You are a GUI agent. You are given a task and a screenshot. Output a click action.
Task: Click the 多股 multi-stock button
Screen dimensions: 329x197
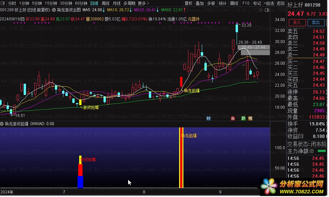[x=211, y=3]
